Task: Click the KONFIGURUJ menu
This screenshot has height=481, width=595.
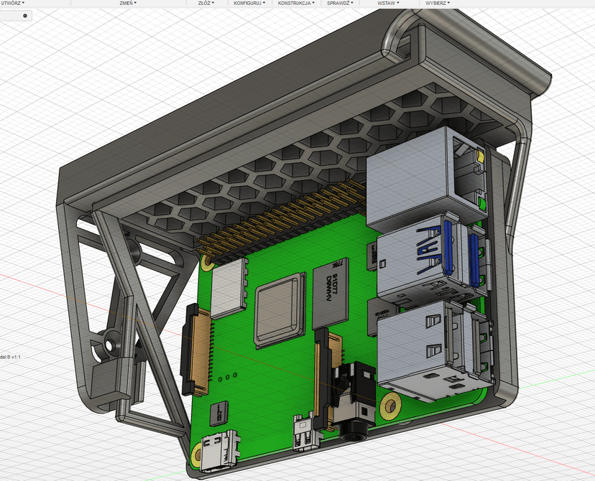Action: [x=249, y=4]
